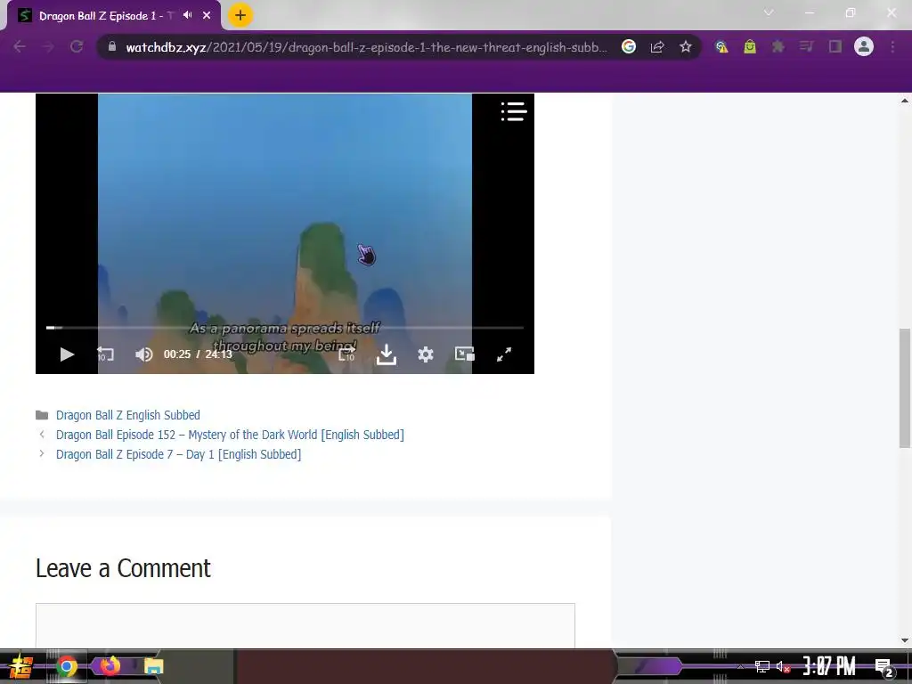Click the page vertical scrollbar thumb

(x=905, y=388)
